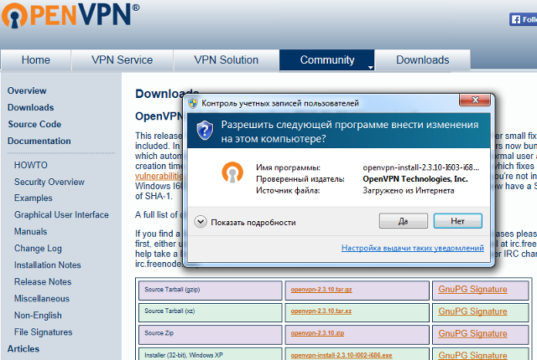This screenshot has width=537, height=360.
Task: Click the Да button to allow
Action: pos(404,221)
